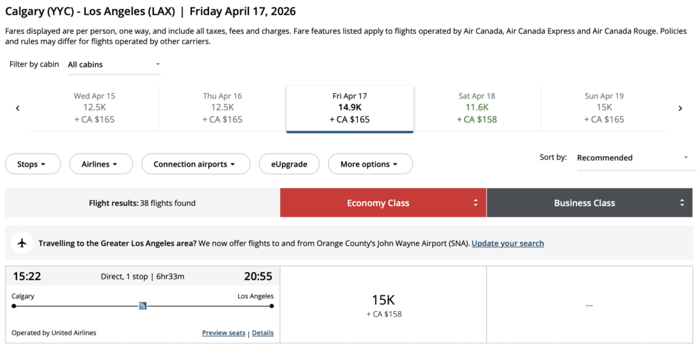Choose the Thu Apr 16 fare tab
Image resolution: width=697 pixels, height=348 pixels.
pyautogui.click(x=222, y=108)
